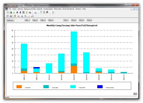Open the Reports menu
Viewport: 143px width, 103px height.
click(x=40, y=9)
